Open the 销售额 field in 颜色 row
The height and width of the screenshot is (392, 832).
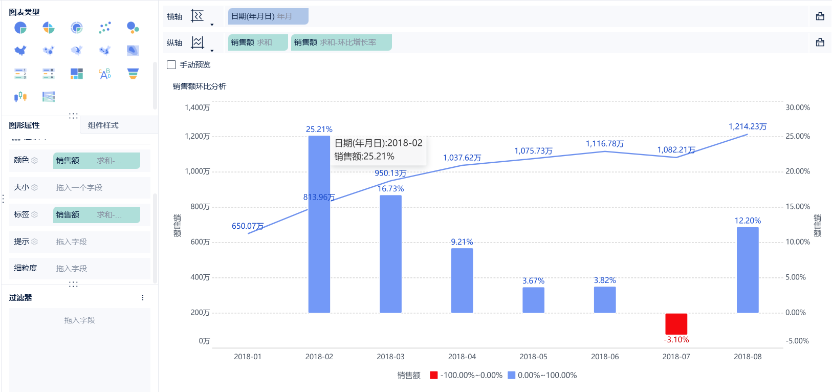pos(97,161)
